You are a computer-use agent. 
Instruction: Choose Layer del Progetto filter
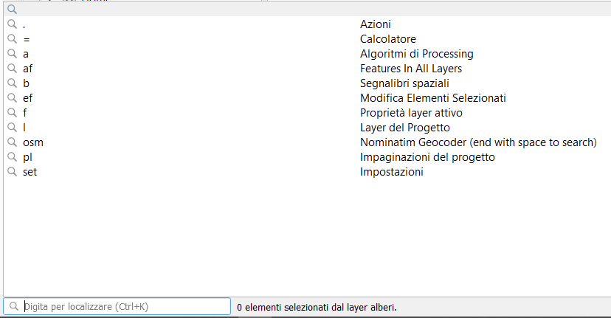[404, 128]
